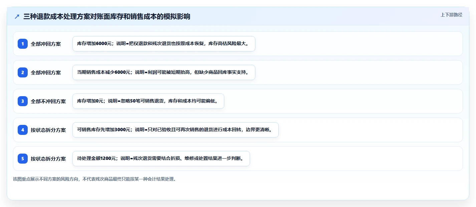Open the 当期销售成本减少6000元 description box
Screen dimensions: 476x207
pos(164,72)
